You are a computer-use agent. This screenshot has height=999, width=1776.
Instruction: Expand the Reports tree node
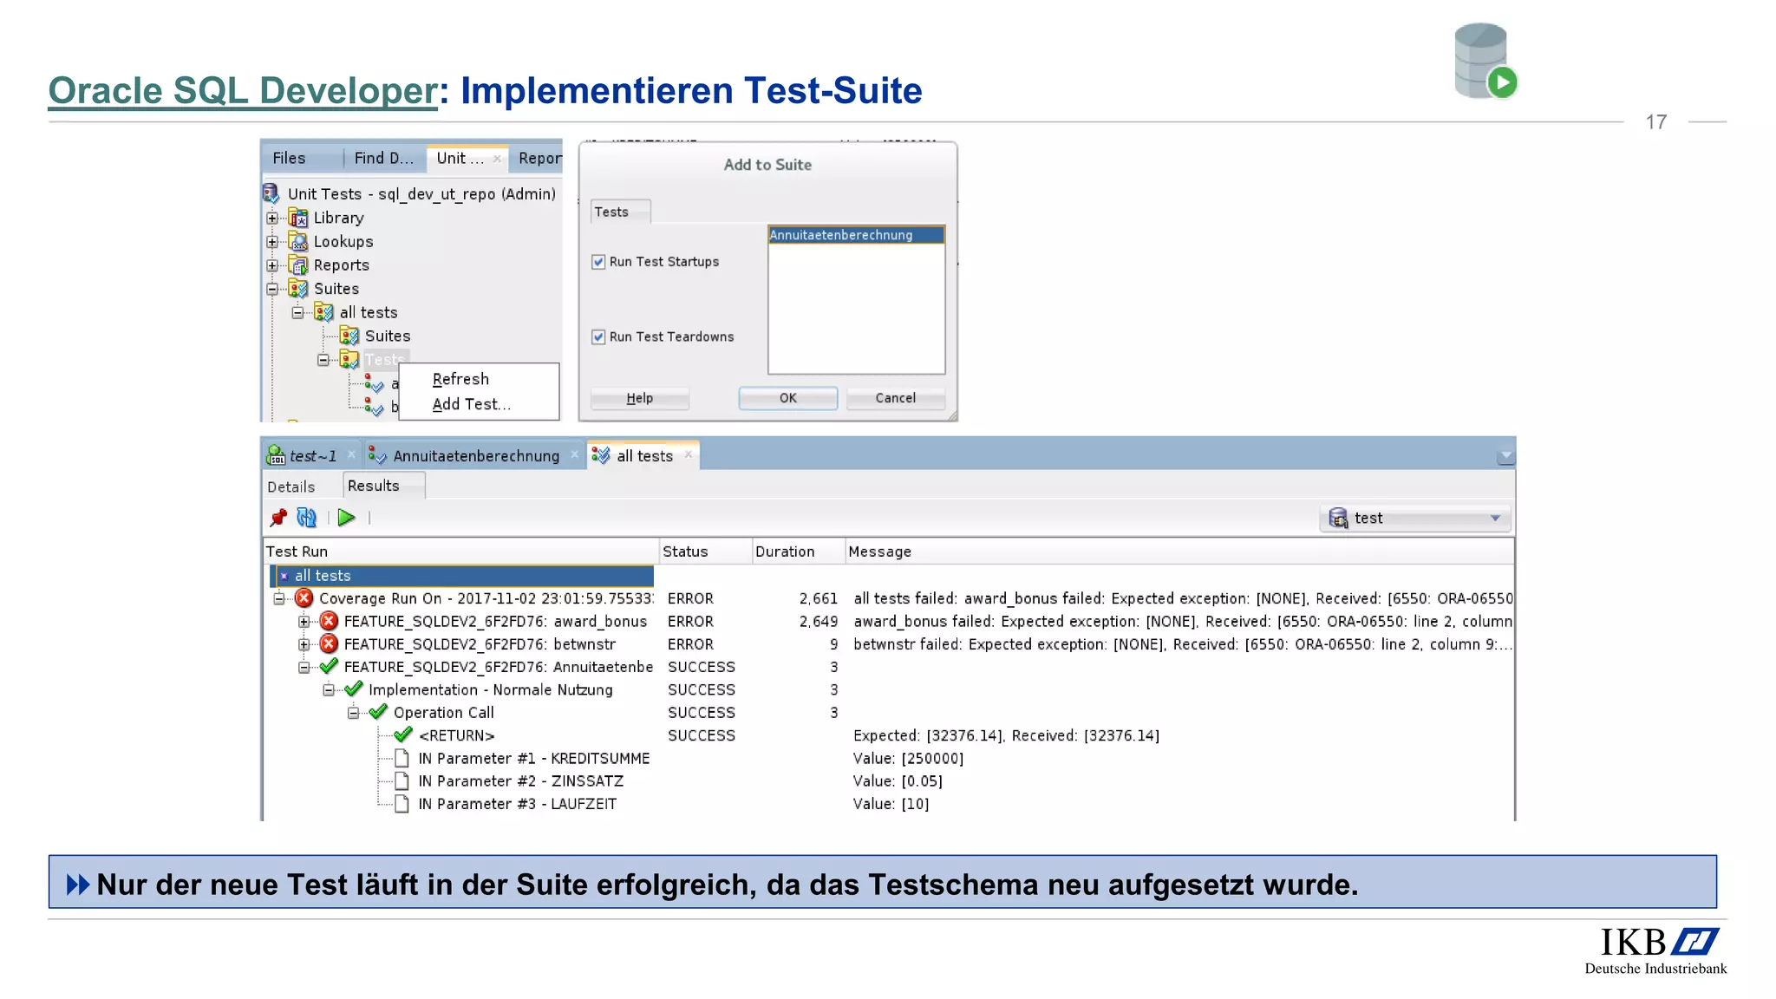coord(272,264)
